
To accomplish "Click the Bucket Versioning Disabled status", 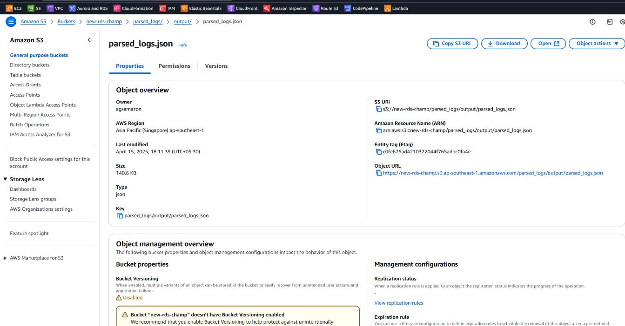I will [129, 298].
